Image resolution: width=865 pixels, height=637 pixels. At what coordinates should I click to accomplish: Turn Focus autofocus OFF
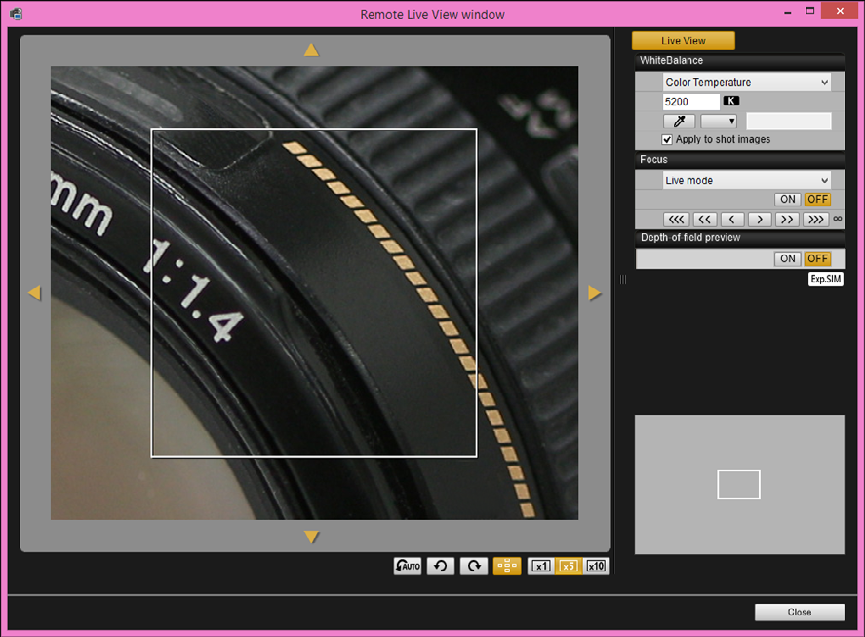tap(817, 199)
